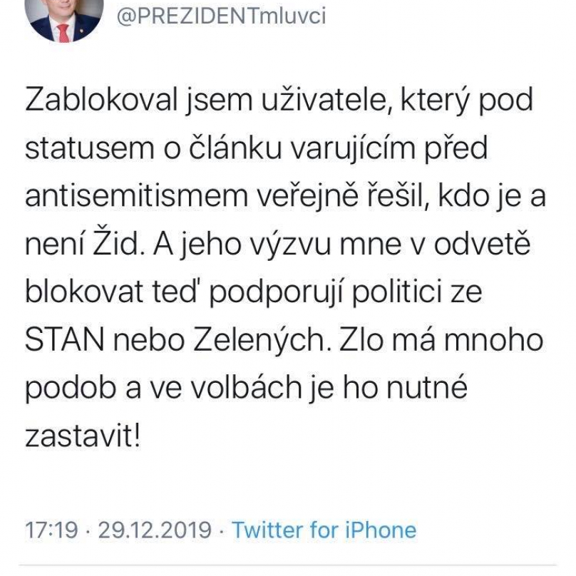
Task: Click the word podporují in the tweet
Action: click(277, 294)
